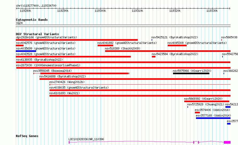Open the nsv5416688 (ByrskaBishop2022) label

[63, 76]
